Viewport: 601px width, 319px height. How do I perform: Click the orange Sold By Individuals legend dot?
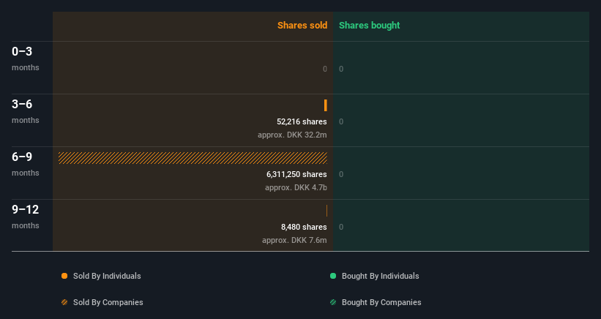64,276
